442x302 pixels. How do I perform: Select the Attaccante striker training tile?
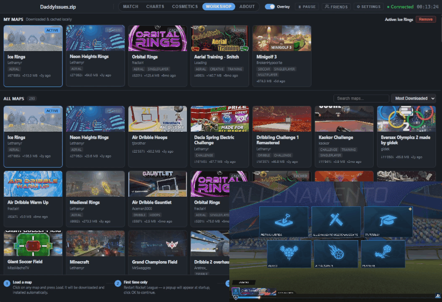(336, 254)
